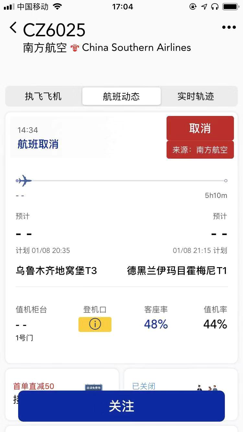The image size is (243, 432).
Task: Tap the yellow boarding gate info icon
Action: (95, 324)
